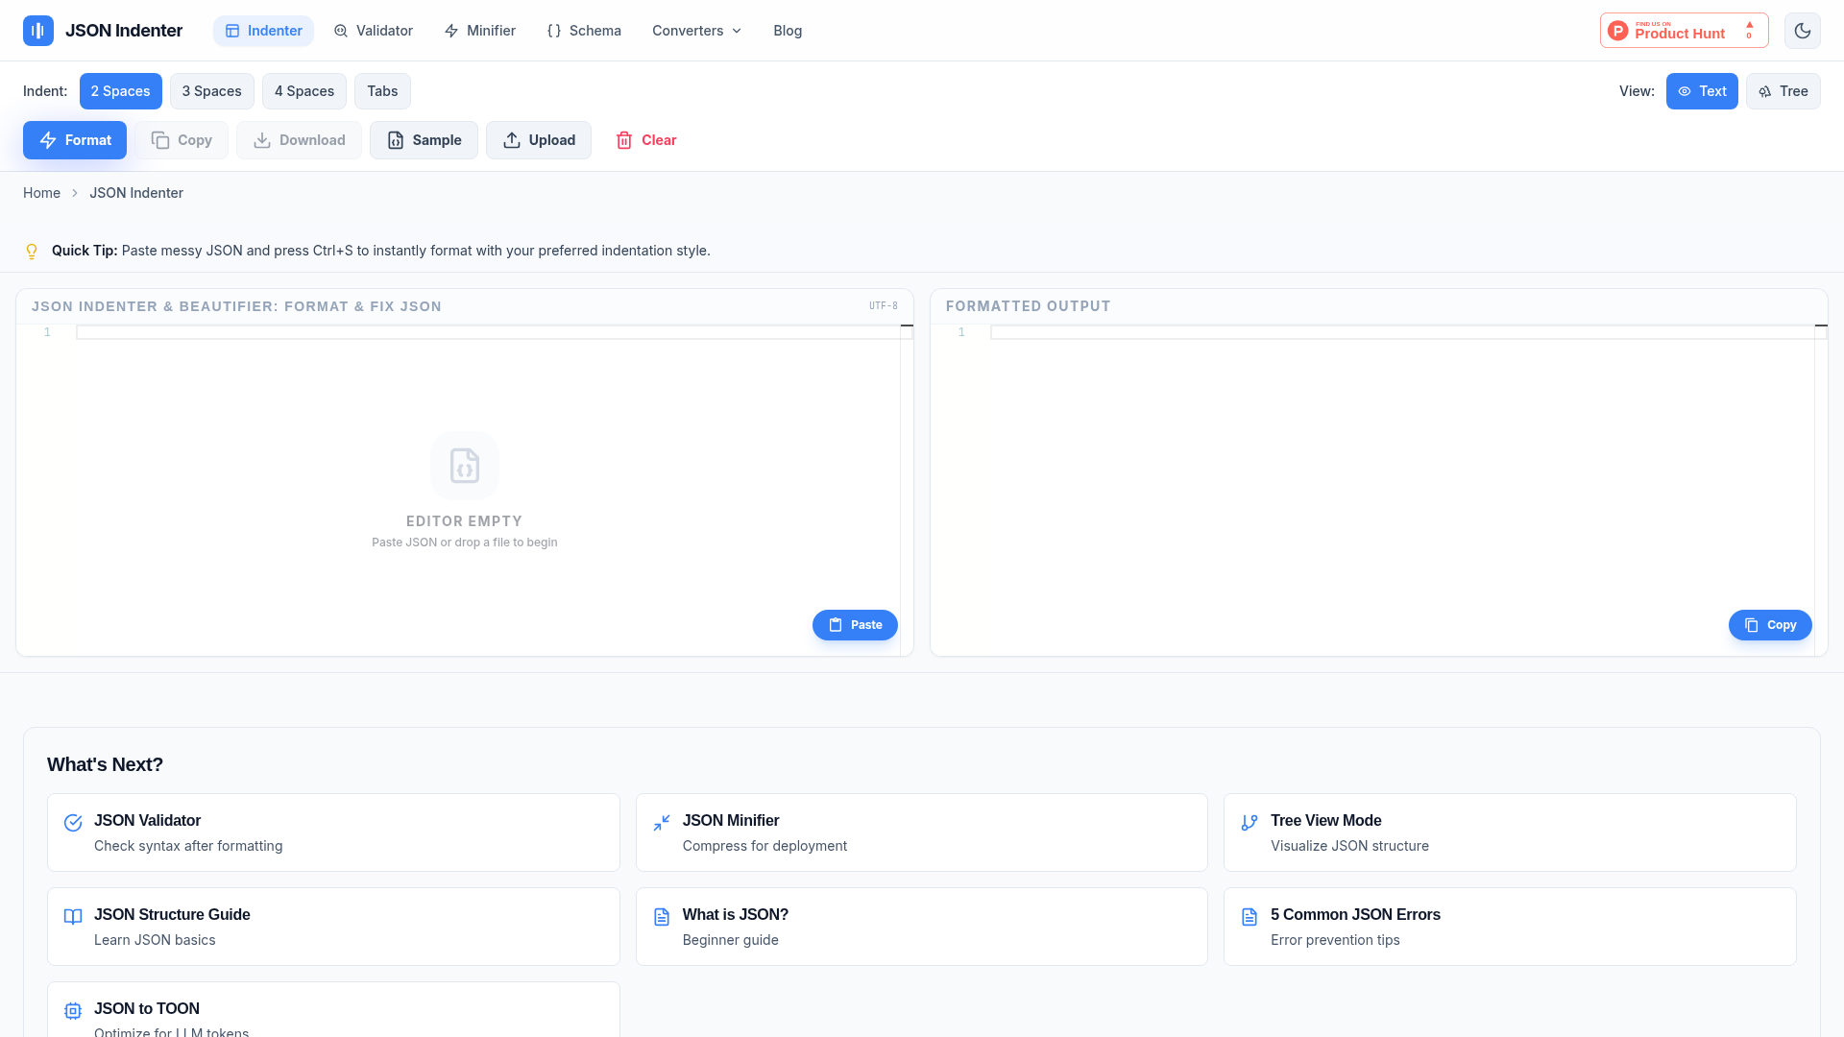
Task: Open the Schema tool
Action: click(x=584, y=31)
